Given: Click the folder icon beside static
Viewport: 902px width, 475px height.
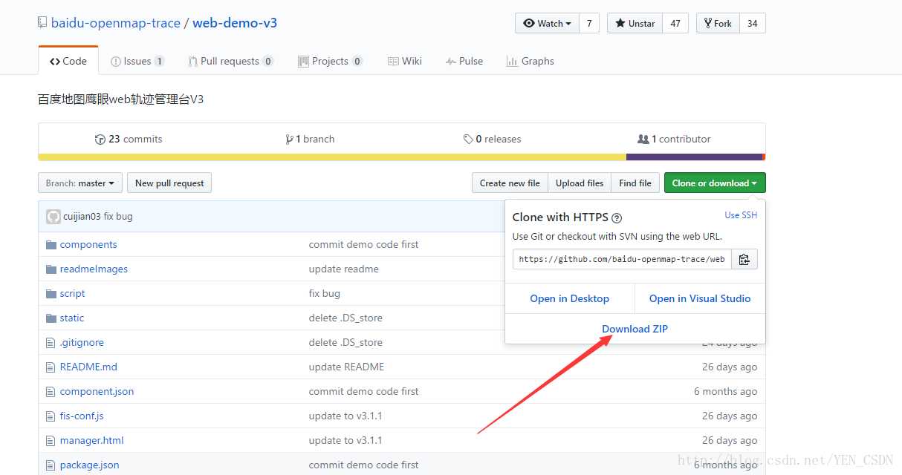Looking at the screenshot, I should 51,318.
